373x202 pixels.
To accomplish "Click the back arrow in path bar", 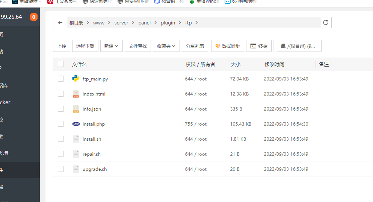I will coord(60,23).
